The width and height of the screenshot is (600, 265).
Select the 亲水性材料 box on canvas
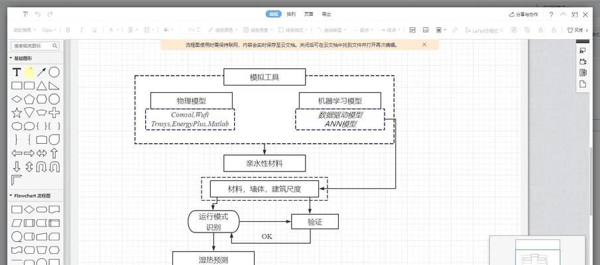[x=265, y=163]
